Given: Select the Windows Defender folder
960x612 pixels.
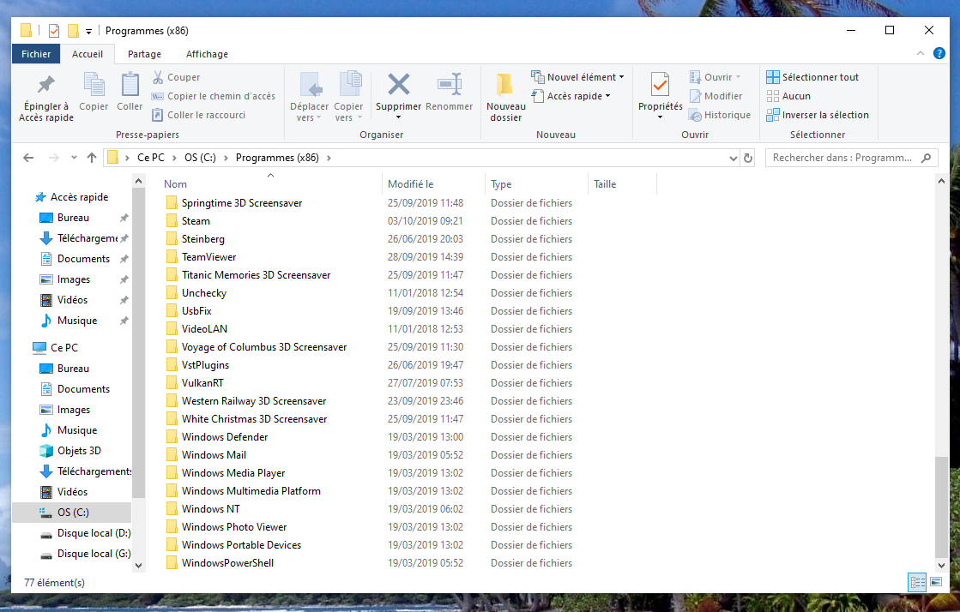Looking at the screenshot, I should pos(225,437).
